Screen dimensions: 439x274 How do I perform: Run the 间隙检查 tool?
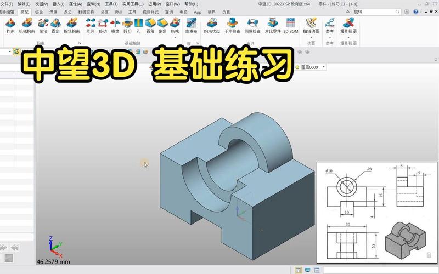[252, 26]
